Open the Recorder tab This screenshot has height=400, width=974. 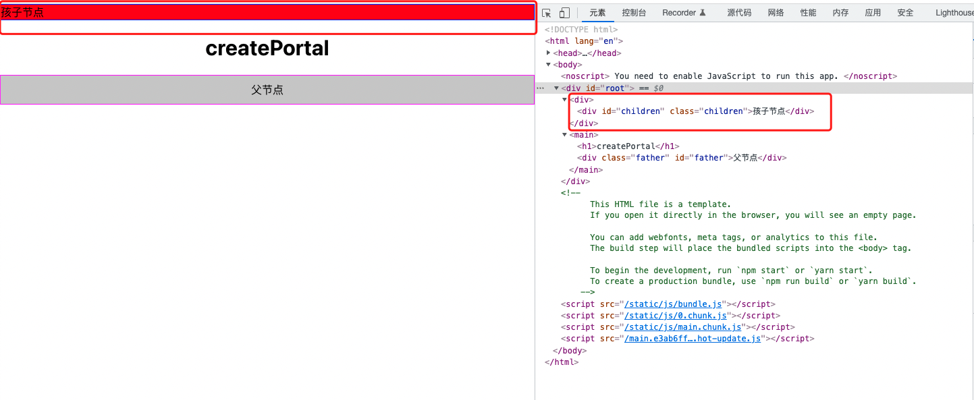coord(684,13)
